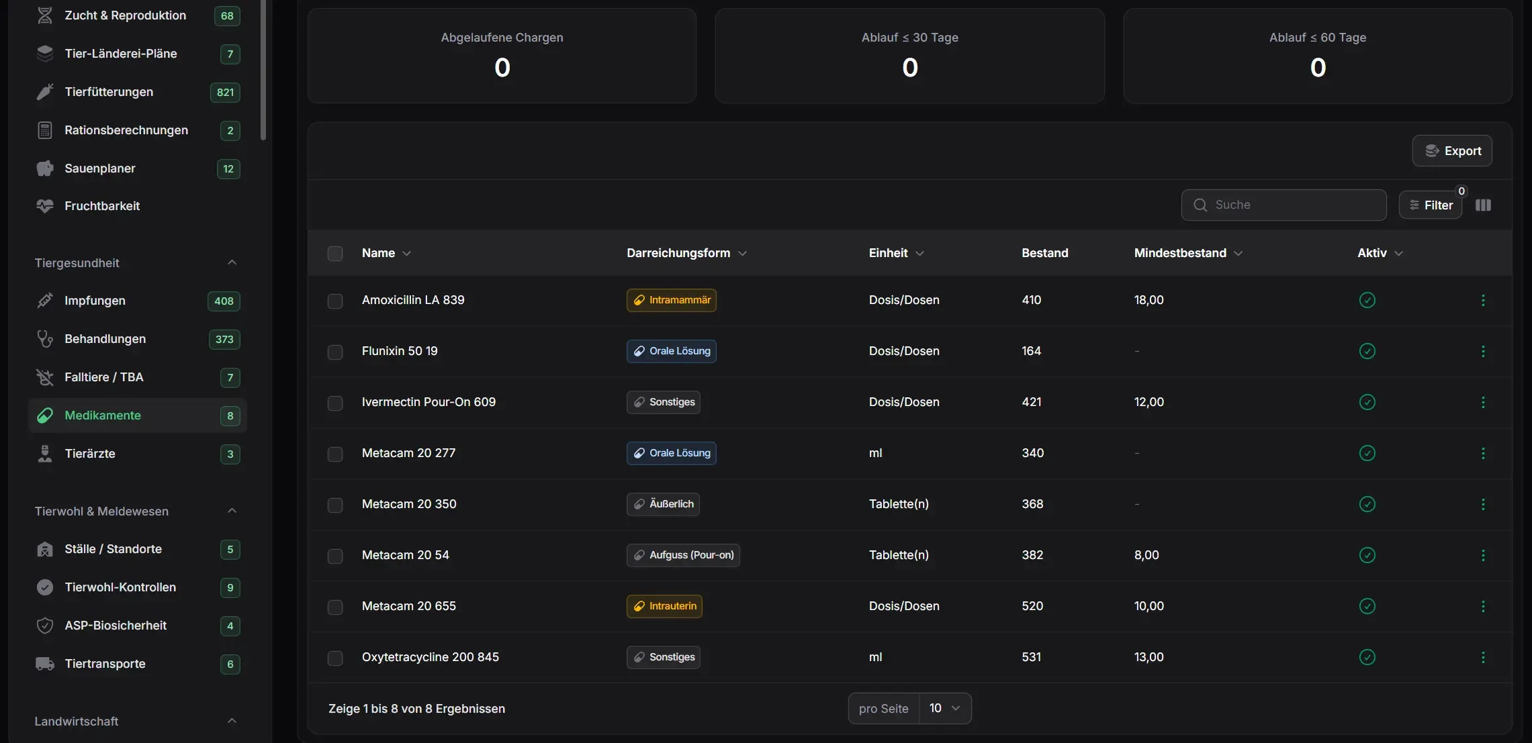Screen dimensions: 1532x743
Task: Click the Behandlungen stethoscope icon
Action: tap(45, 339)
